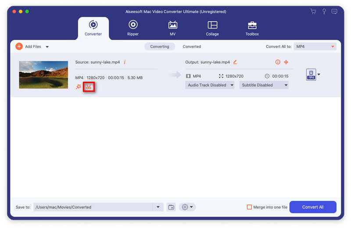Viewport: 351px width, 228px height.
Task: Expand the Save to path dropdown
Action: [158, 207]
